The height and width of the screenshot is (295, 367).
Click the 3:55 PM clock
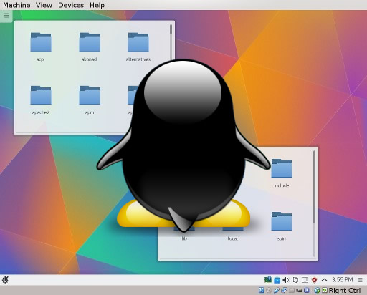point(342,279)
